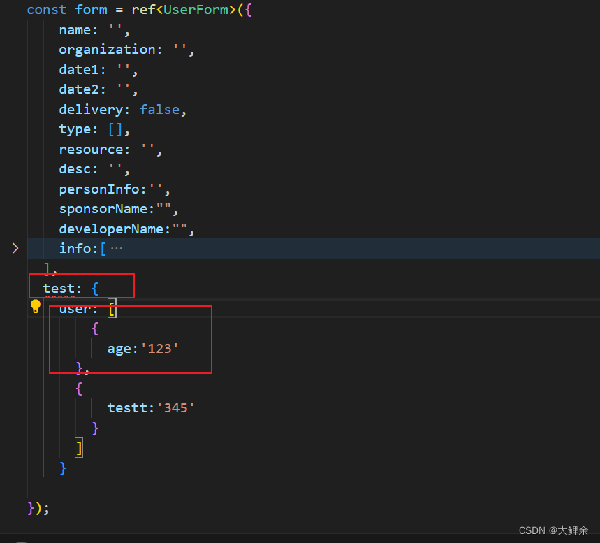The image size is (600, 543).
Task: Click the closing yellow bracket of the user array
Action: pos(78,447)
